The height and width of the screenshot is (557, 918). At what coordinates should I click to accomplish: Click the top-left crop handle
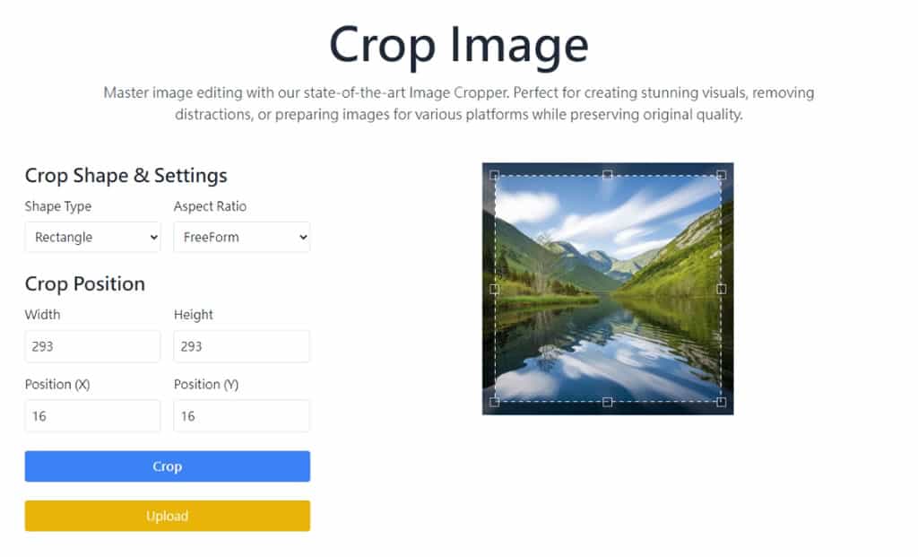coord(495,176)
